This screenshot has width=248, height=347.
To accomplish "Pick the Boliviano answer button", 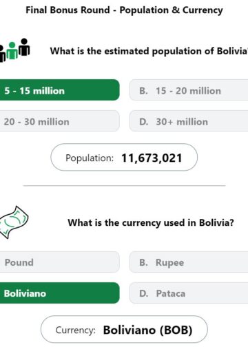I will click(x=59, y=293).
